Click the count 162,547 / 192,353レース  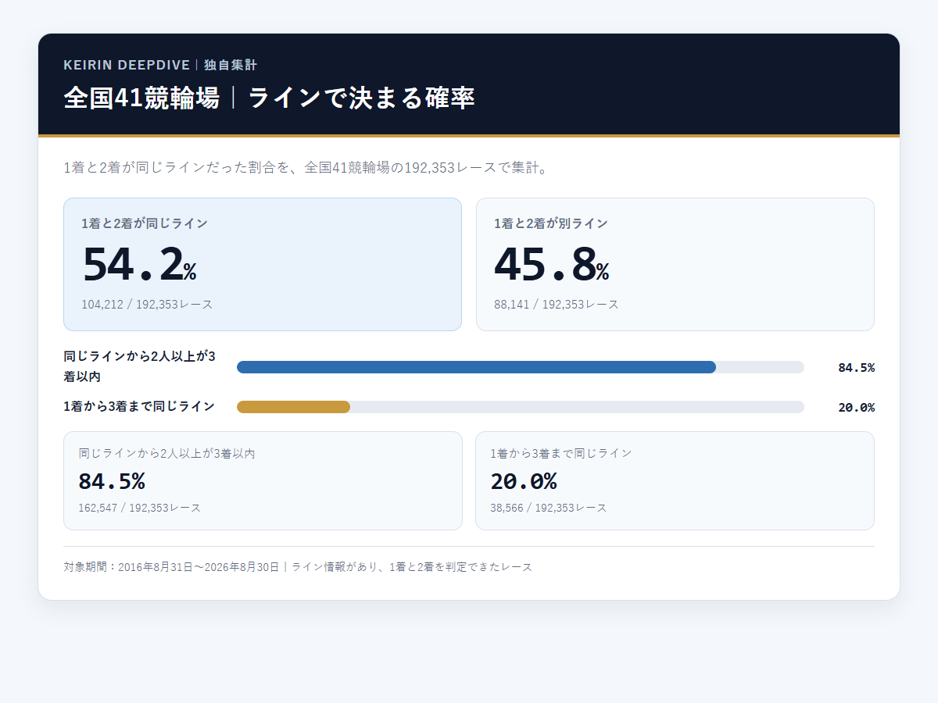point(140,508)
